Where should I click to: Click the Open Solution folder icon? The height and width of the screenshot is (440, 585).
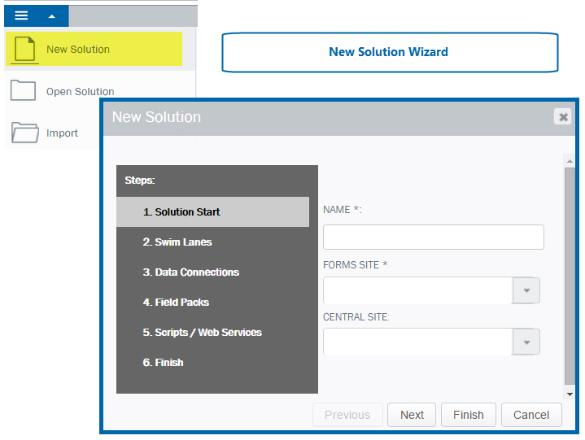tap(23, 90)
